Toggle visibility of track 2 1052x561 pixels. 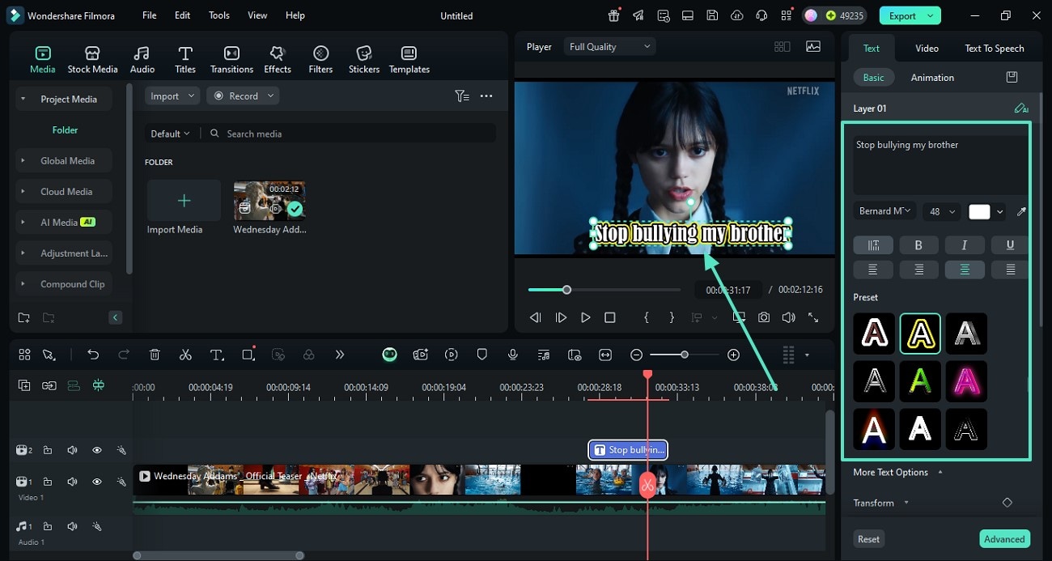pos(96,450)
